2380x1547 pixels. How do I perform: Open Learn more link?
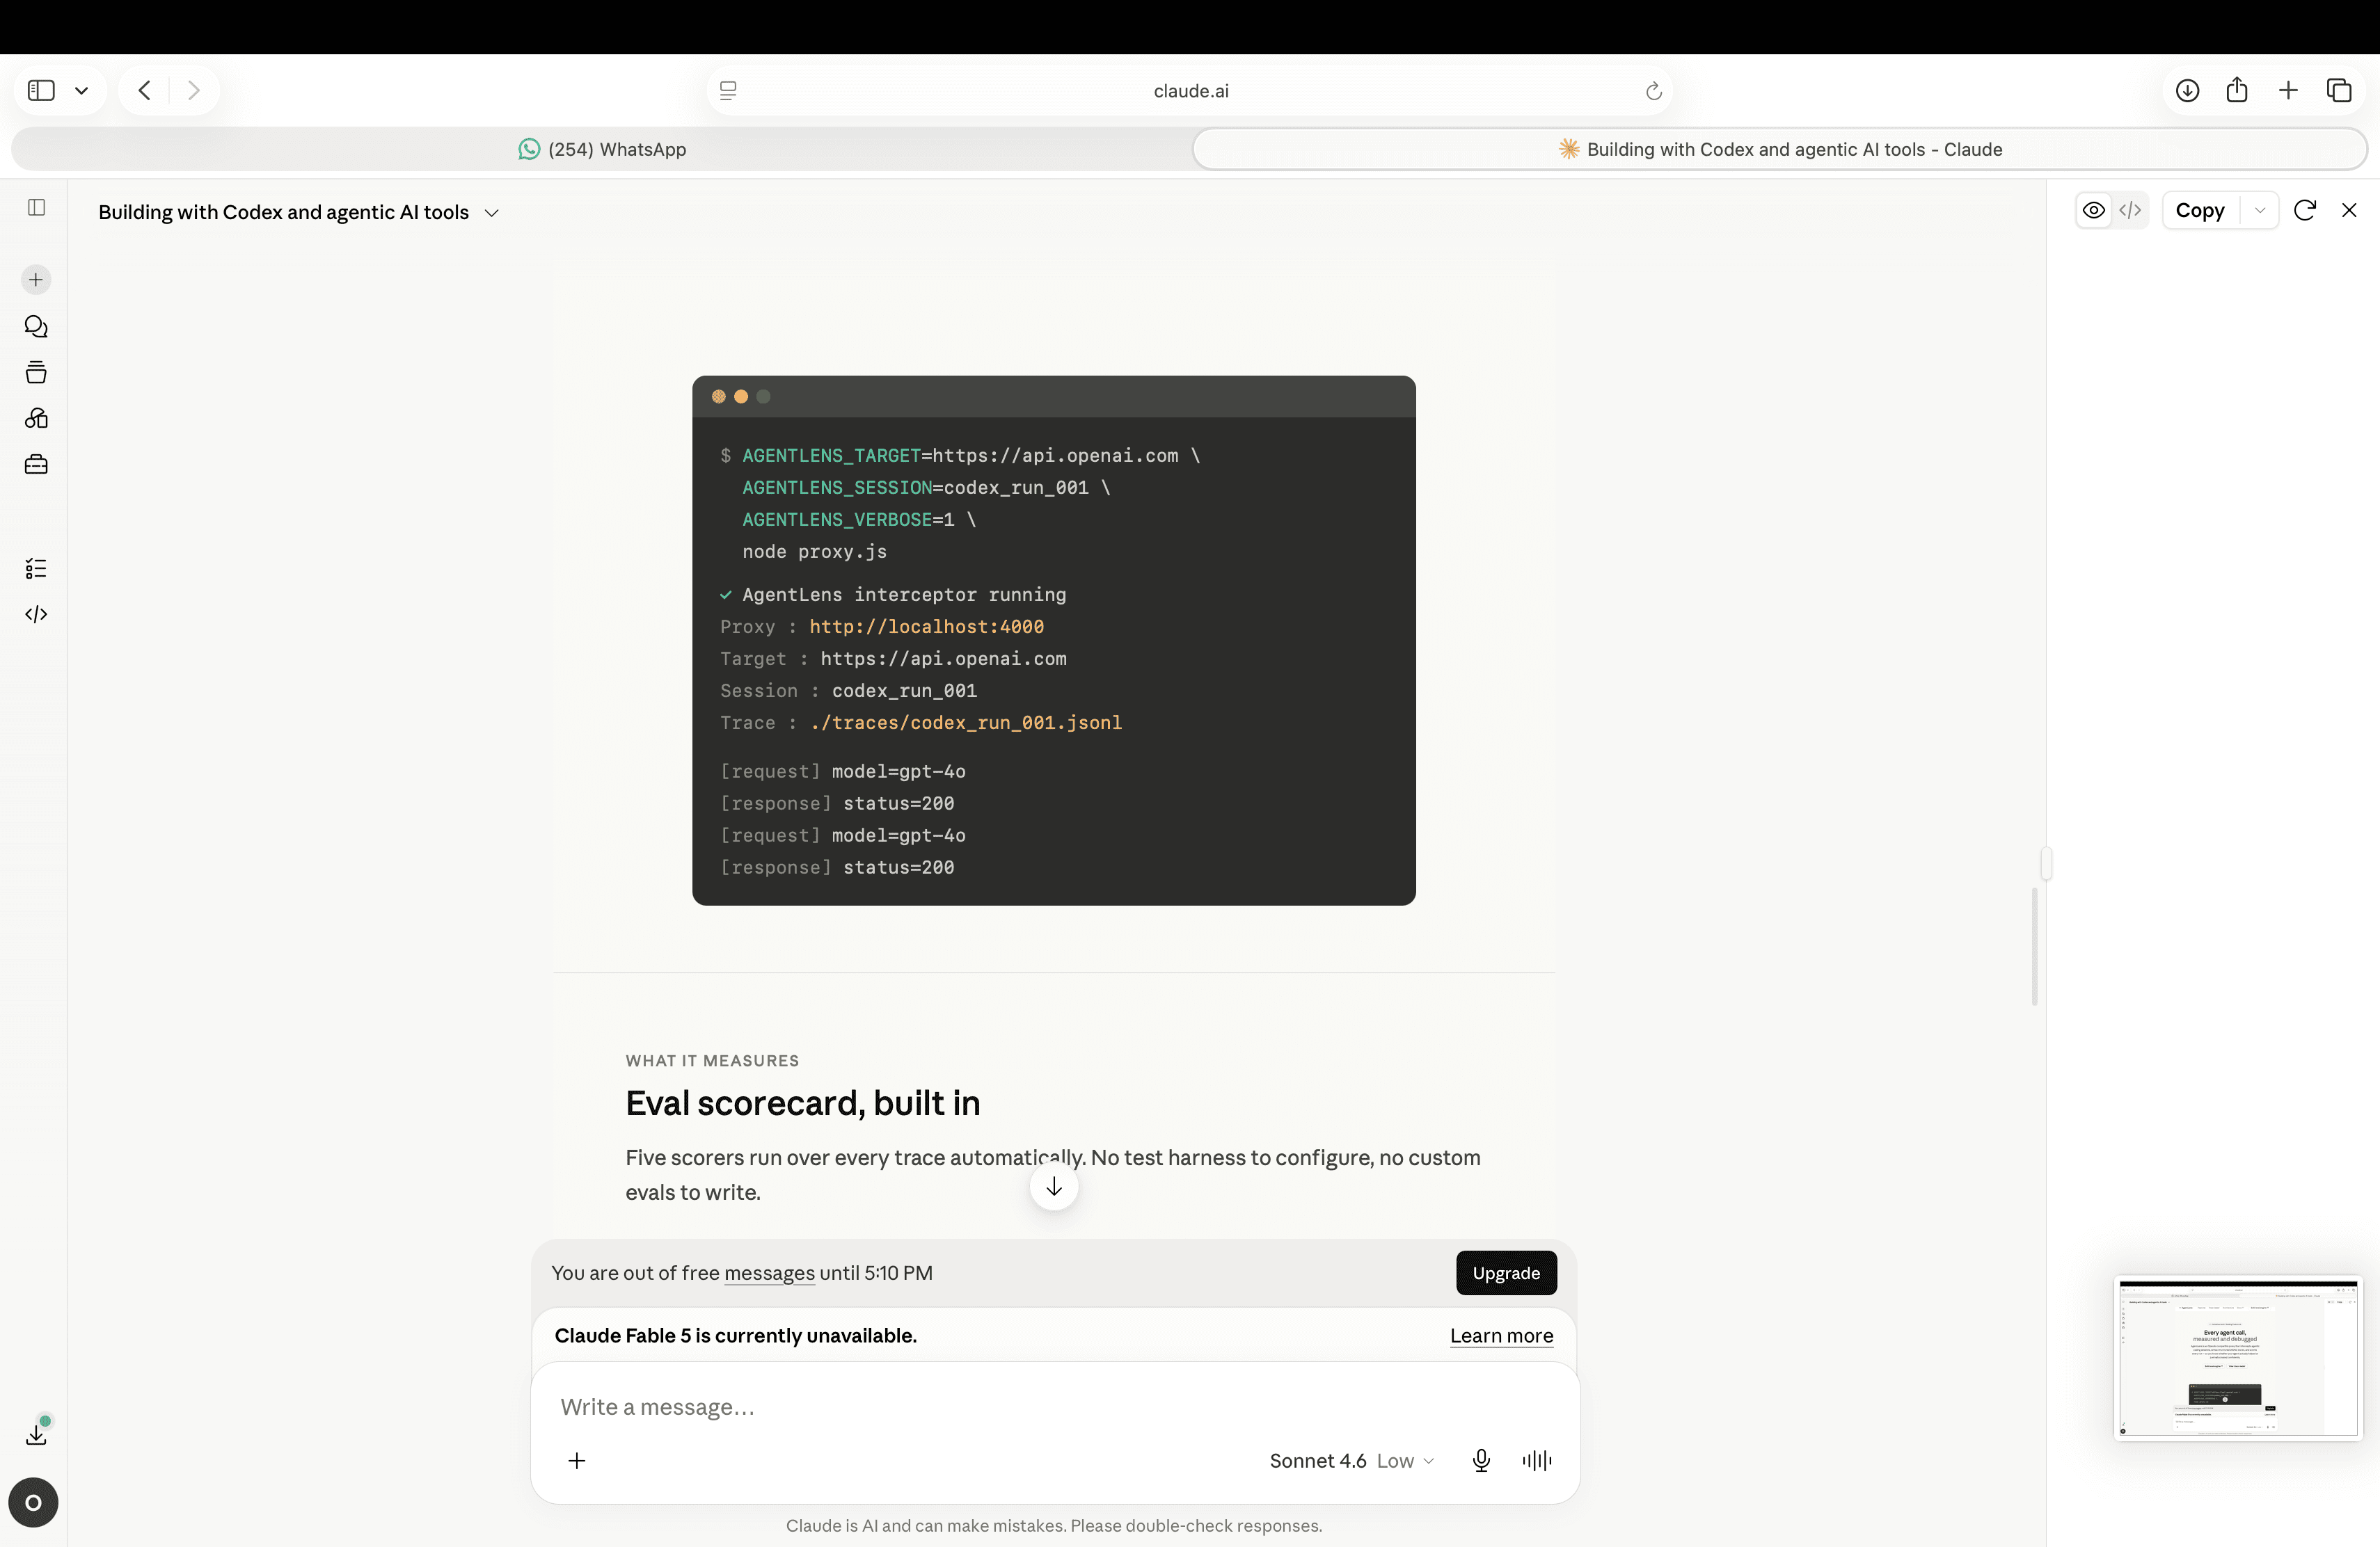click(1501, 1336)
